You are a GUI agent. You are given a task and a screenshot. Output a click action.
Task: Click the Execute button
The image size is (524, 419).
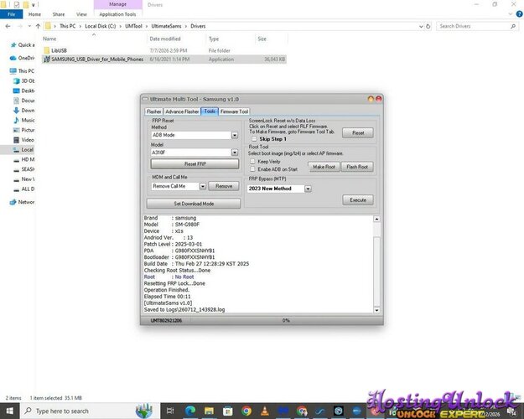(x=358, y=200)
